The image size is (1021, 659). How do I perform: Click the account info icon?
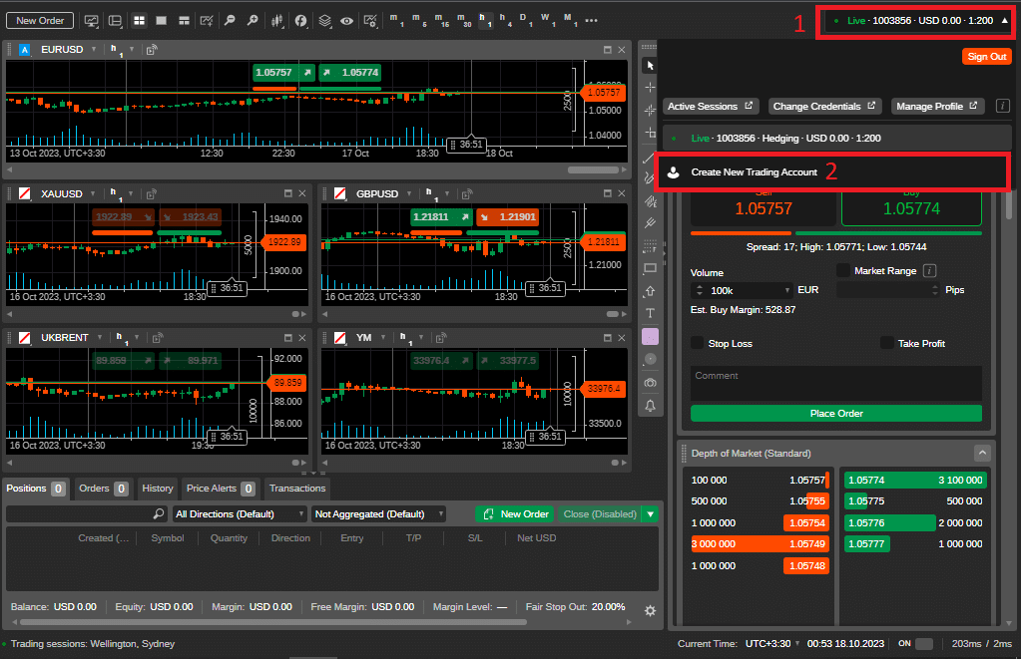coord(1003,106)
